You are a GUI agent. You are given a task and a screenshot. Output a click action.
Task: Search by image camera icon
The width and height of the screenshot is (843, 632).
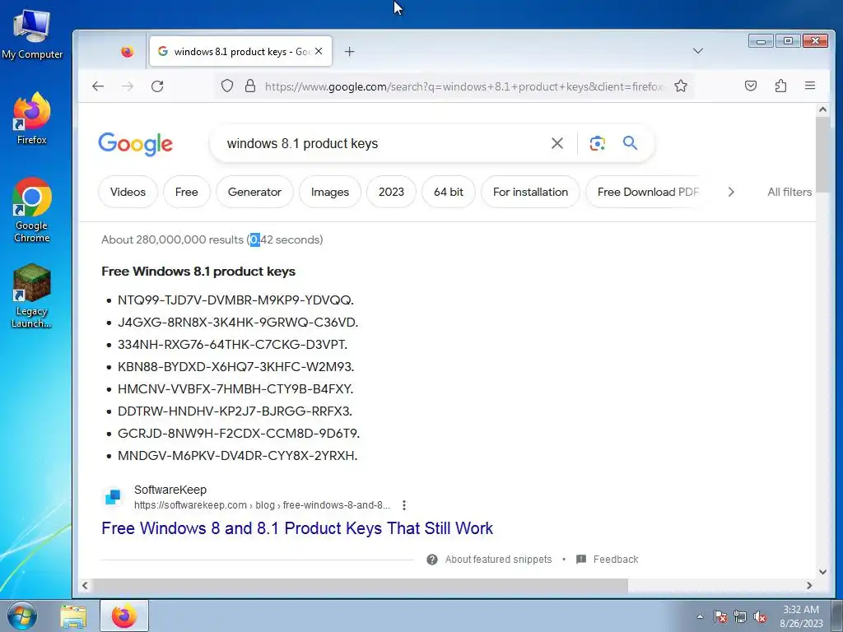pyautogui.click(x=598, y=143)
